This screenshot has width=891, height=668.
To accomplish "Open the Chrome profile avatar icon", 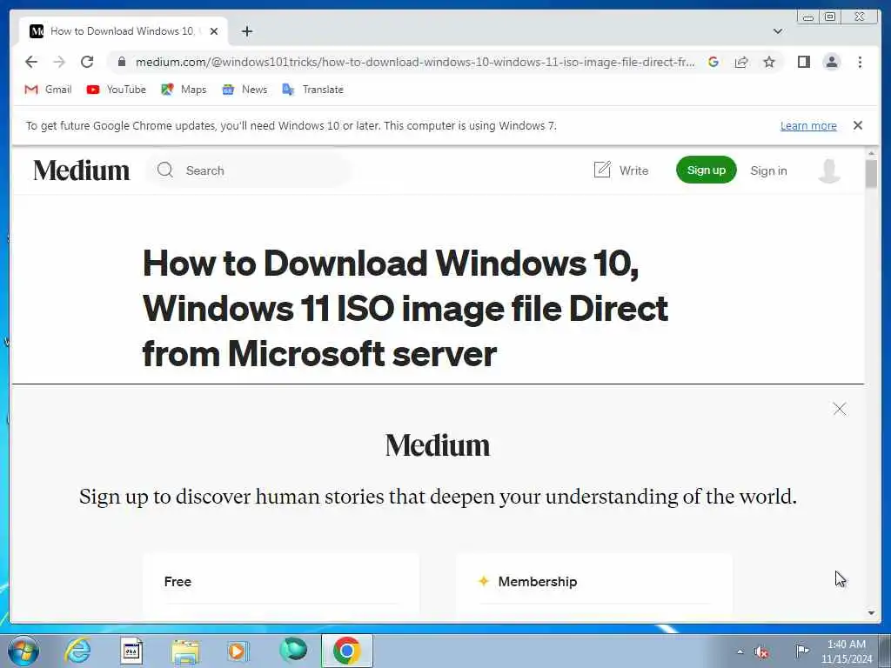I will pyautogui.click(x=831, y=62).
